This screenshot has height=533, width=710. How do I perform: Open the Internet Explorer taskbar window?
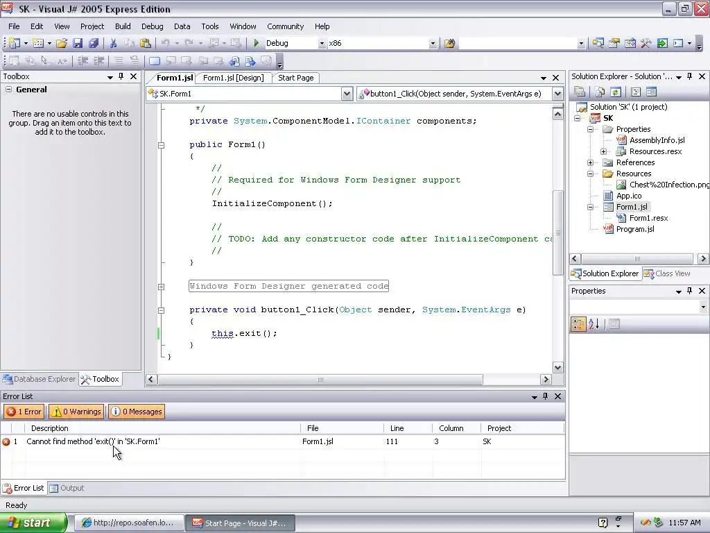128,523
